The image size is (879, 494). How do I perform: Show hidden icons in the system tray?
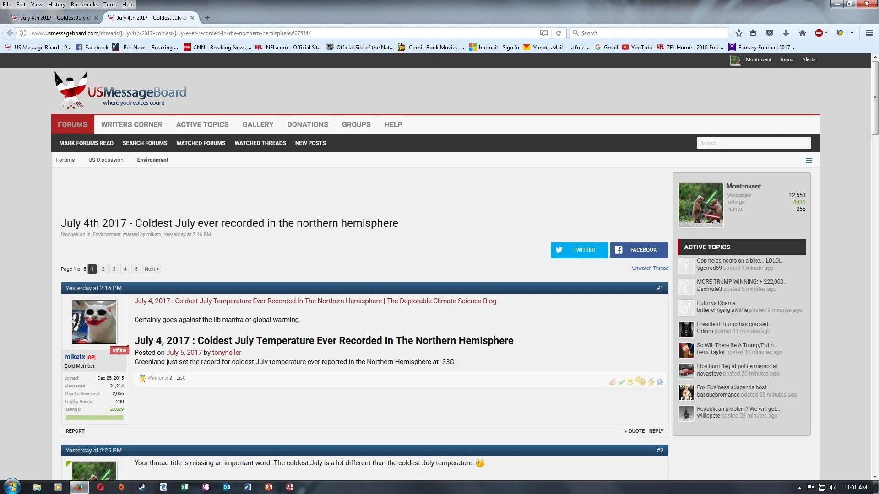[x=799, y=487]
